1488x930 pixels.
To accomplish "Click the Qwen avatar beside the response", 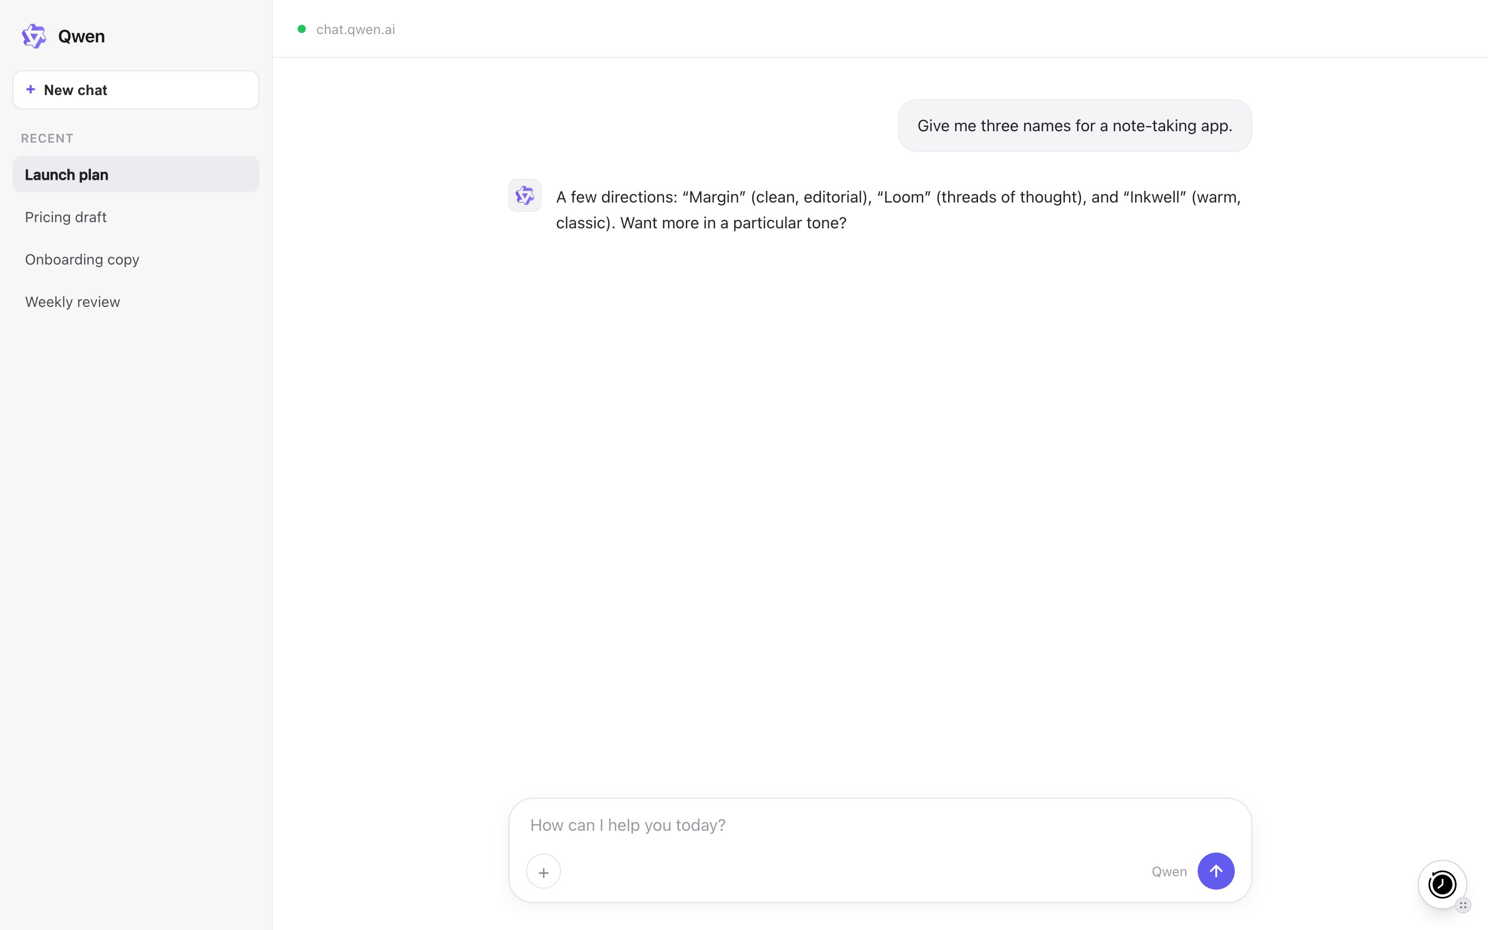I will [524, 196].
